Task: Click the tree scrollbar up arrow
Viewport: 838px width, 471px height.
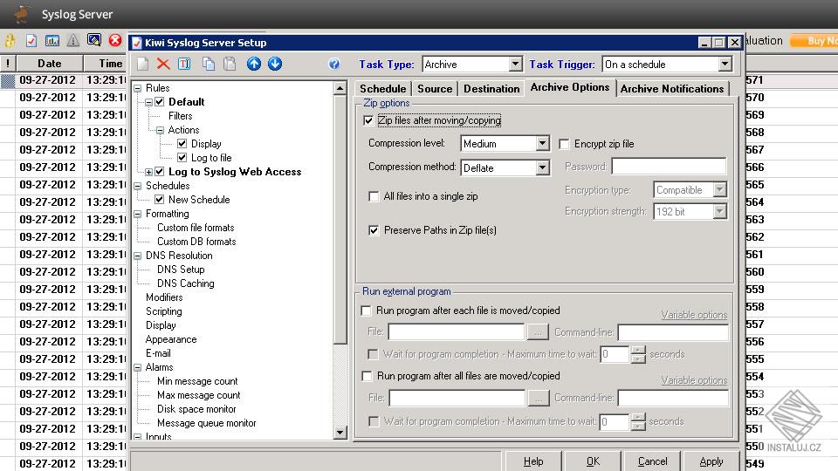Action: point(340,89)
